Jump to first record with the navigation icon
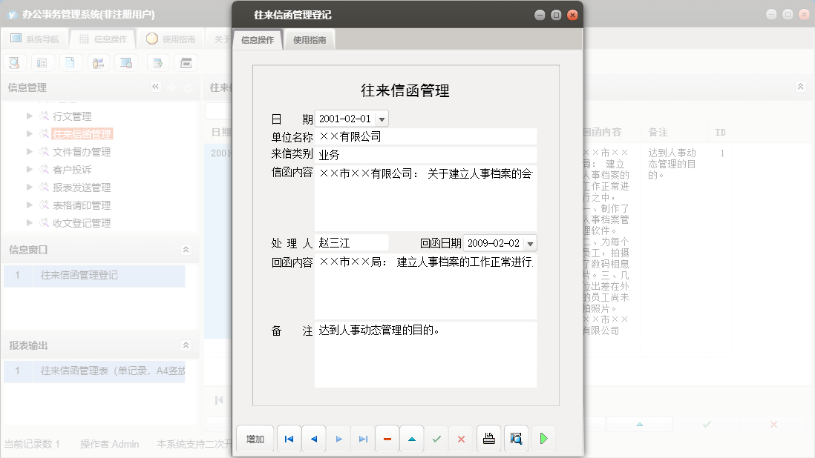Screen dimensions: 815x458 289,439
